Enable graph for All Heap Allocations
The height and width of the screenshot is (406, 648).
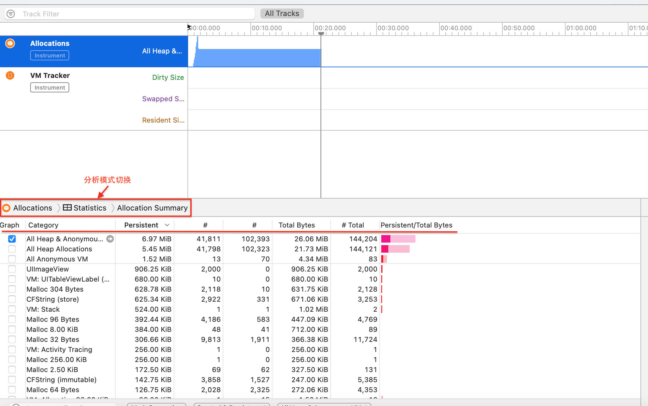click(12, 249)
